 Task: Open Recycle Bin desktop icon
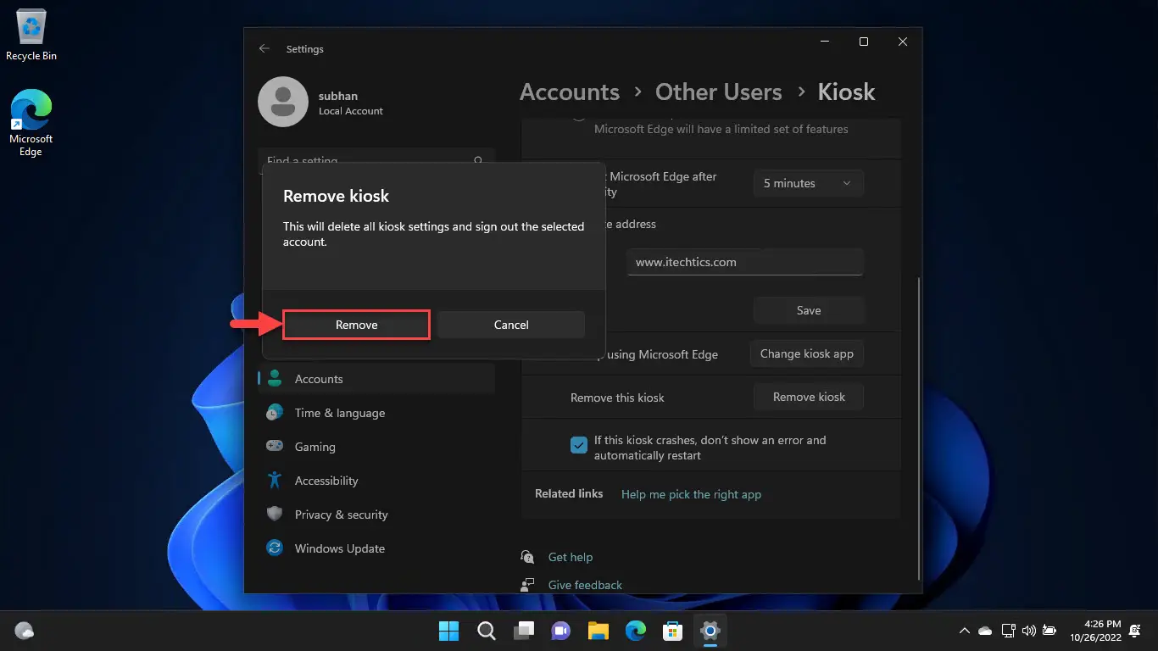(31, 36)
